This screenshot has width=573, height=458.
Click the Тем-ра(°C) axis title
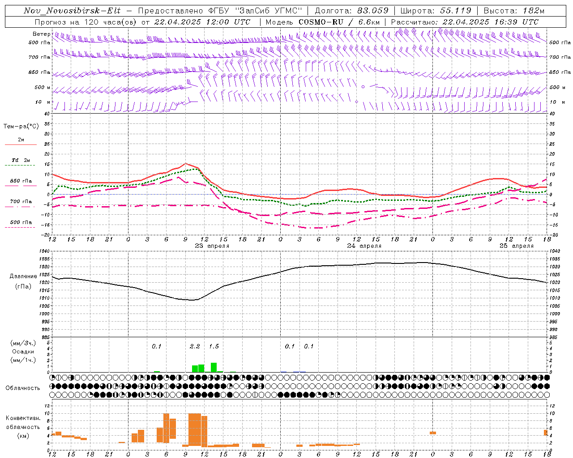click(x=21, y=127)
